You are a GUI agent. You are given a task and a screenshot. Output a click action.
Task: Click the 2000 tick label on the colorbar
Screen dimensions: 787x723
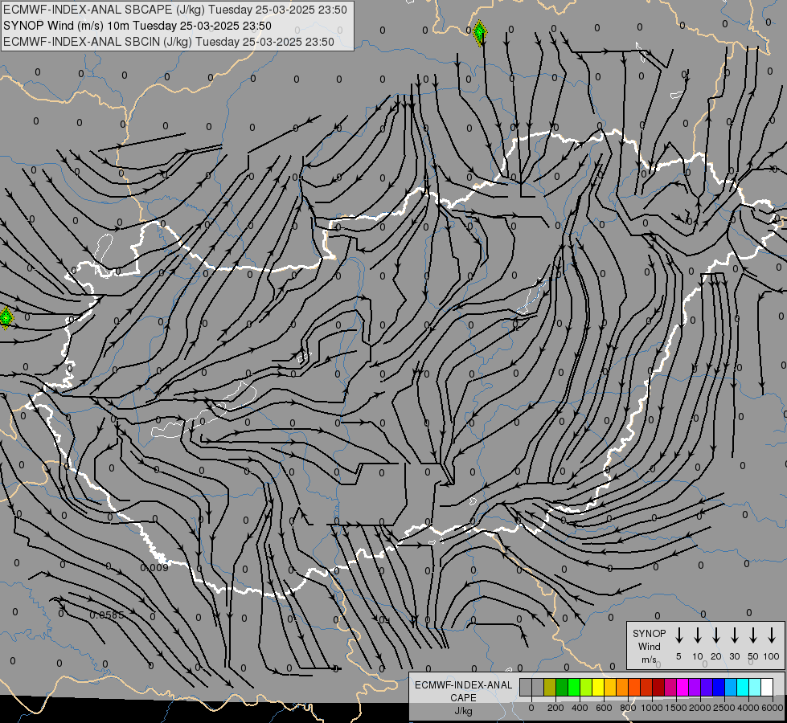700,708
